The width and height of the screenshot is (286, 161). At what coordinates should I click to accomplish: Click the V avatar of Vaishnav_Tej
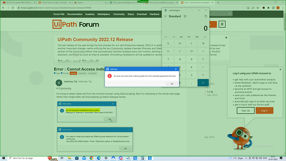[x=59, y=83]
